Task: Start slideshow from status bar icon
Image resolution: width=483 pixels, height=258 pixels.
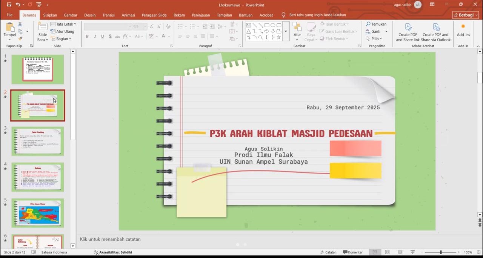Action: (412, 252)
